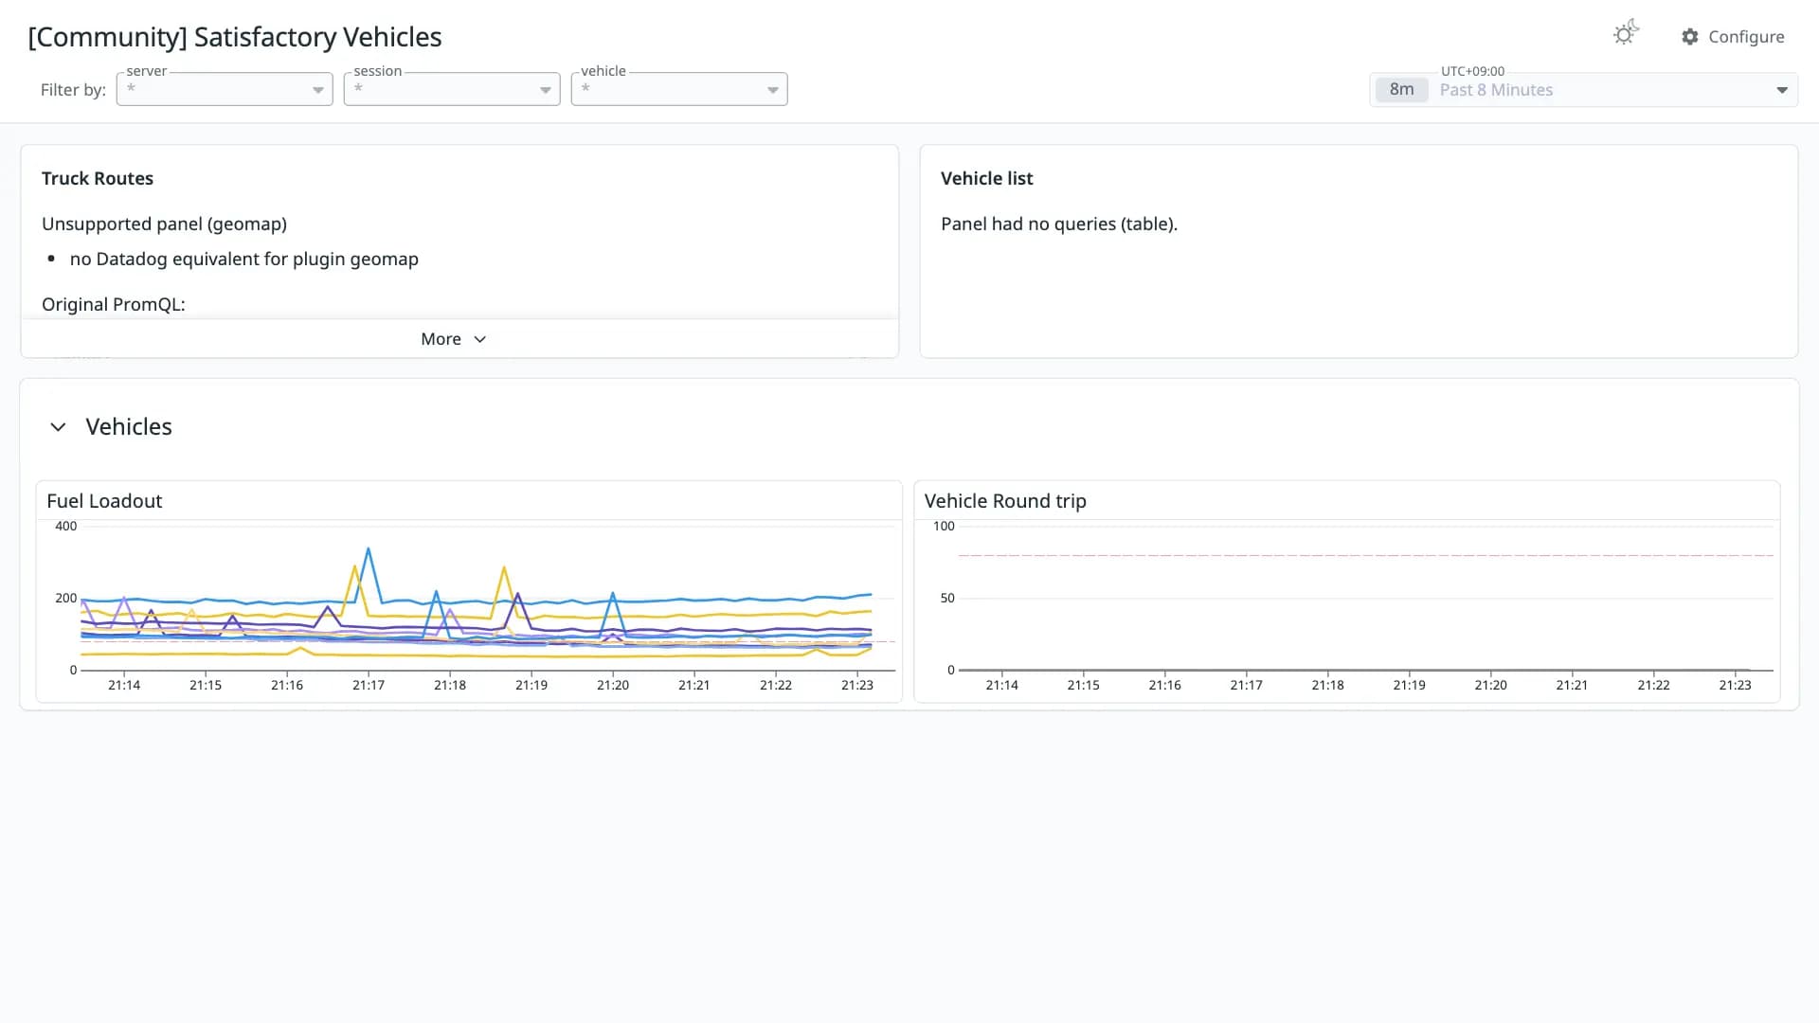Expand Truck Routes panel with More
This screenshot has width=1819, height=1023.
point(454,339)
